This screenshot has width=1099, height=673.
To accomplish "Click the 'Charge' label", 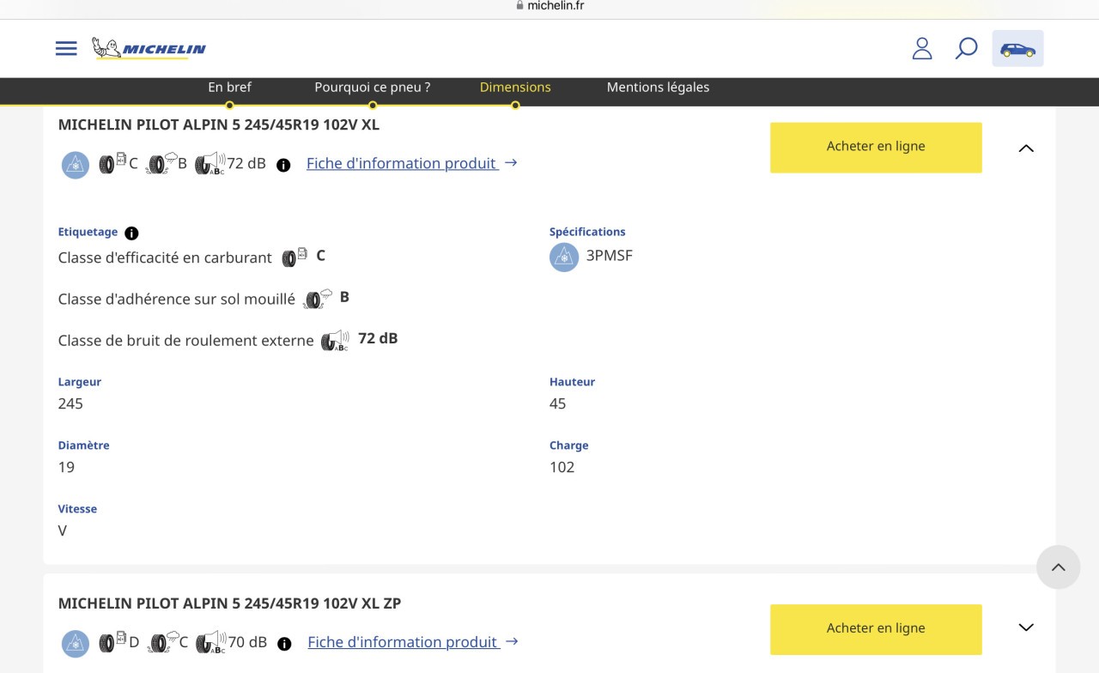I will (569, 446).
